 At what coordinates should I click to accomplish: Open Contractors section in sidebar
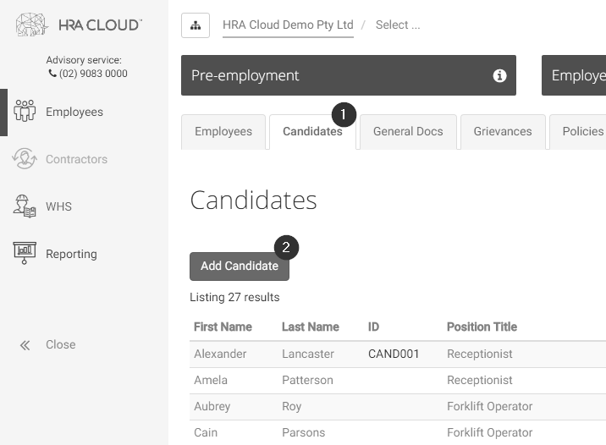[76, 159]
